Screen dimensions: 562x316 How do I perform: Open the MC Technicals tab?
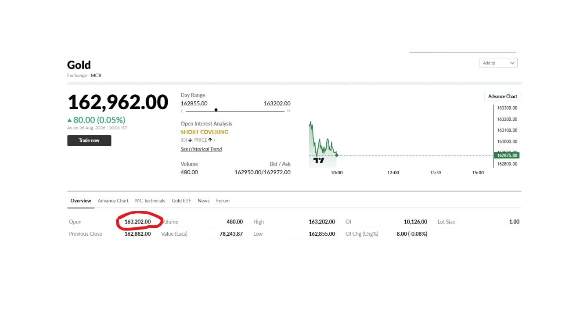click(150, 201)
